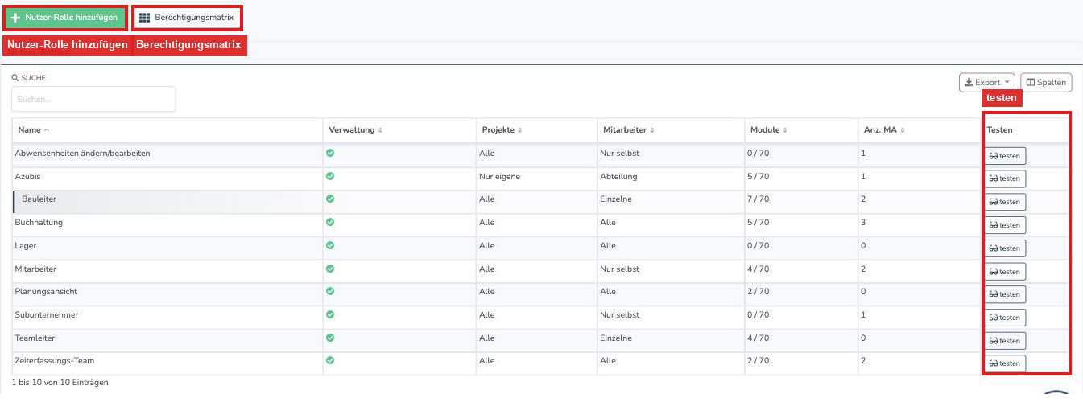
Task: Select the Planungsansicht role name
Action: [46, 291]
